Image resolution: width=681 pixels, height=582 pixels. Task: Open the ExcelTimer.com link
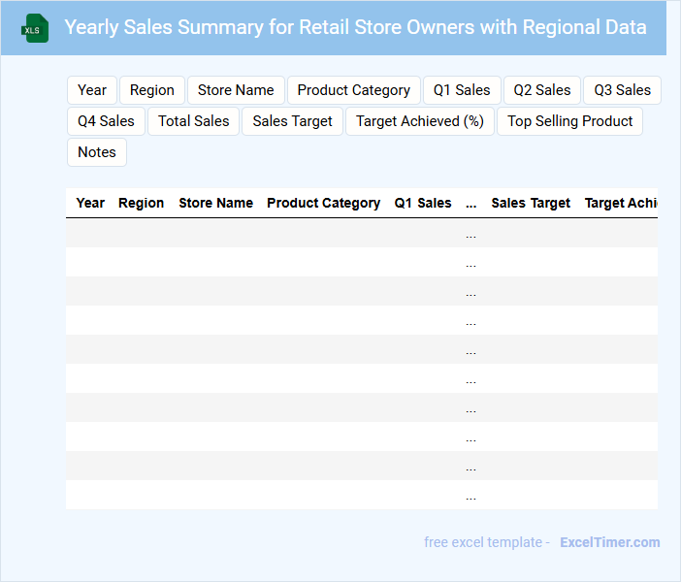click(609, 542)
